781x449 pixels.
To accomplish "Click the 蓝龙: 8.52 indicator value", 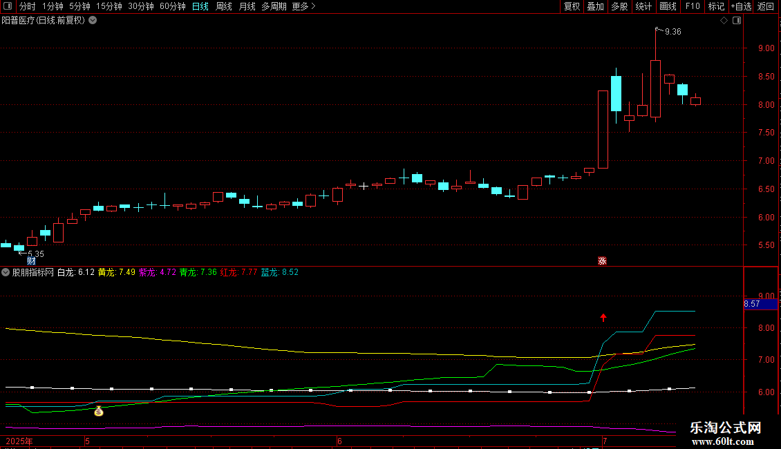I will click(x=279, y=272).
